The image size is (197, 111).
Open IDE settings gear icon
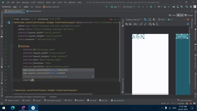click(191, 7)
